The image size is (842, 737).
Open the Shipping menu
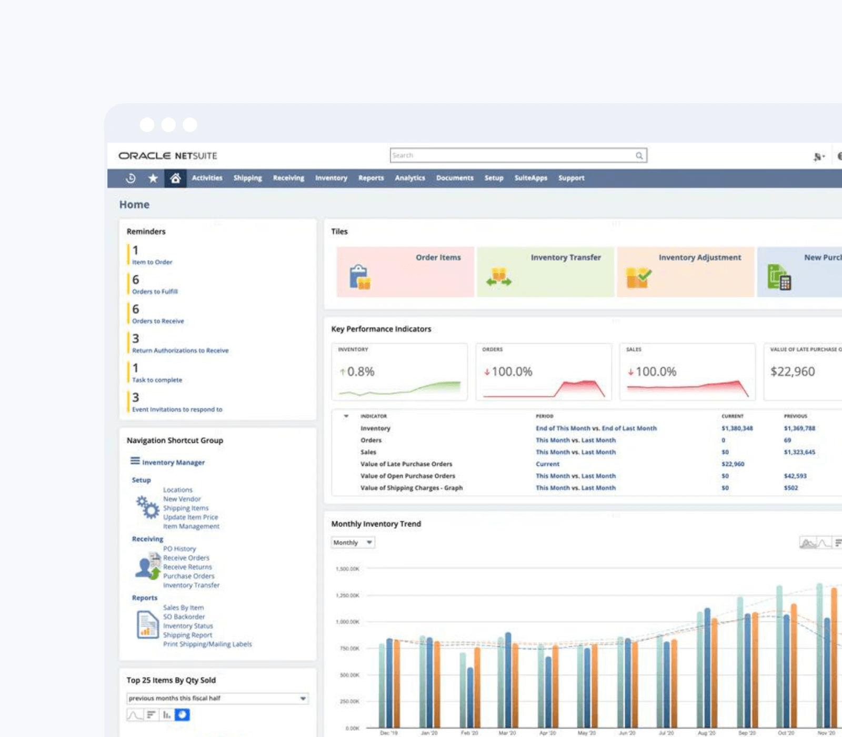[x=247, y=178]
